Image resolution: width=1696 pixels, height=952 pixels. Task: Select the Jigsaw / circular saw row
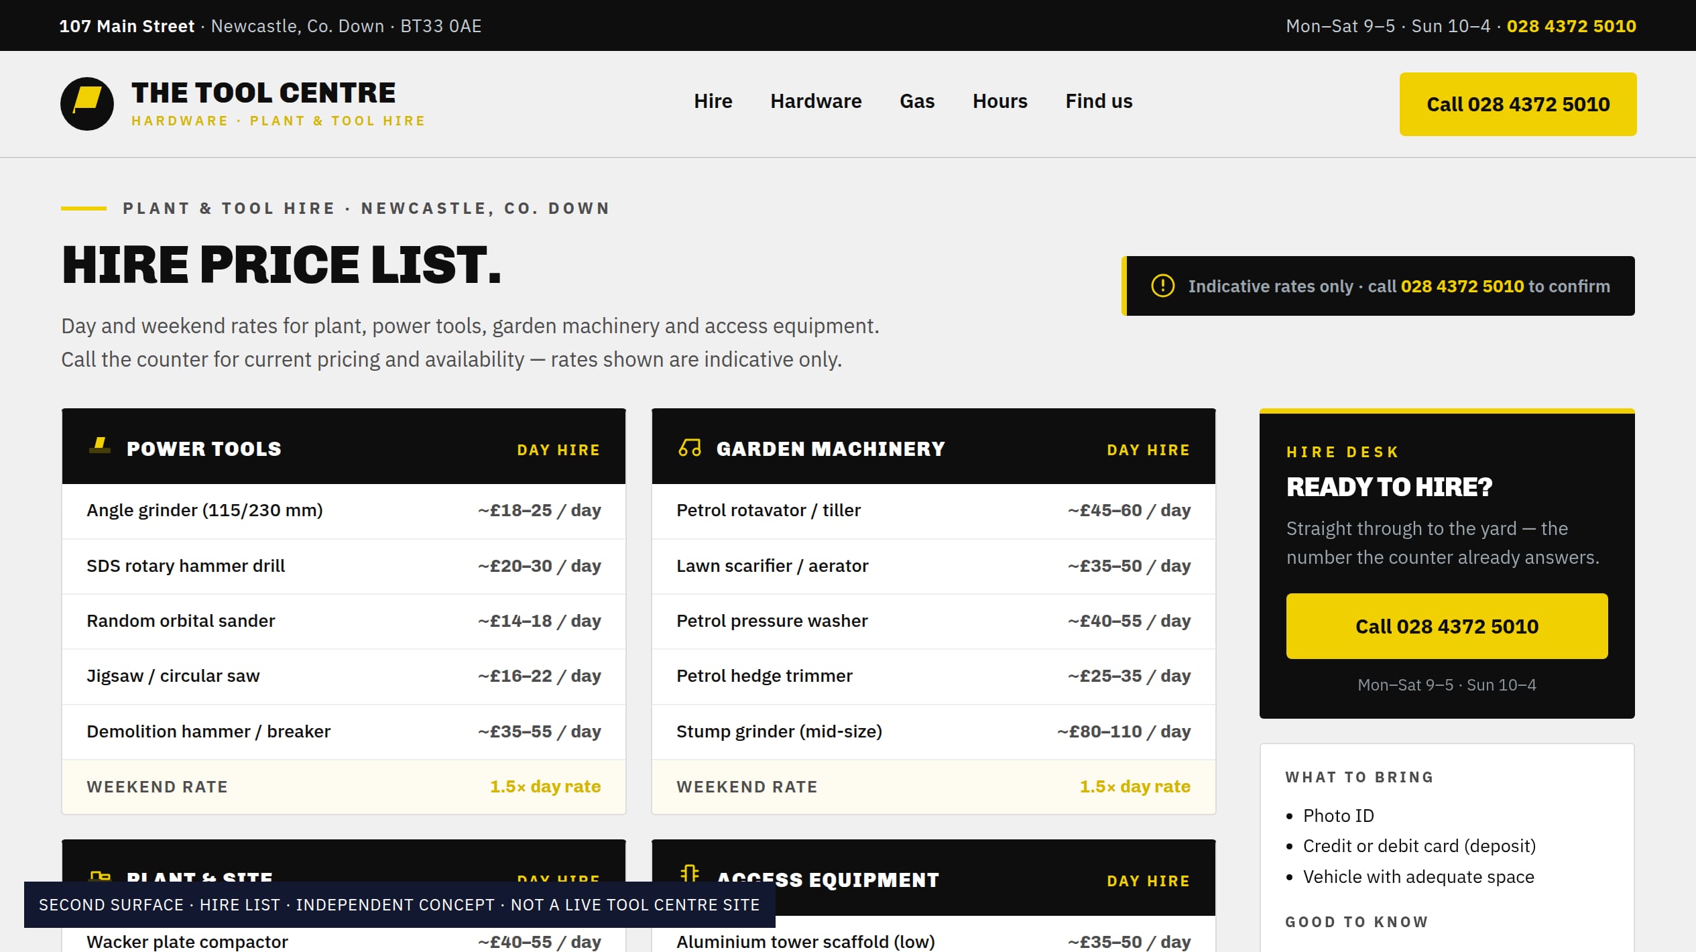pyautogui.click(x=344, y=676)
